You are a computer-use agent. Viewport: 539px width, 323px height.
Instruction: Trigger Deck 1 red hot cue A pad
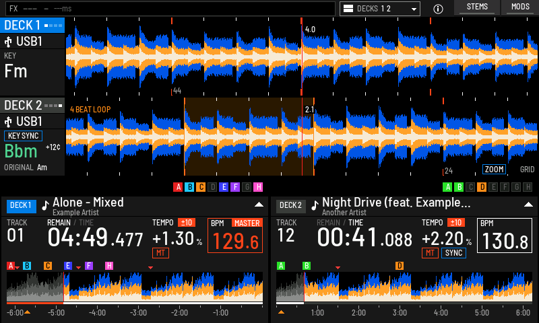[x=178, y=187]
